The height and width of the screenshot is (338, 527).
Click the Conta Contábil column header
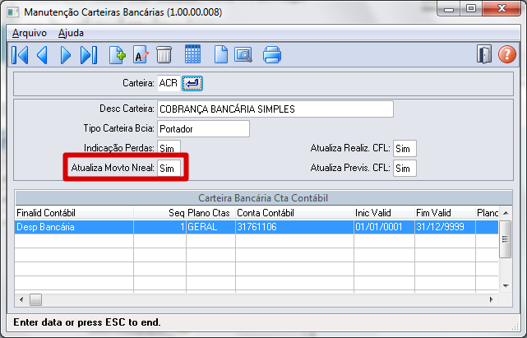(x=295, y=212)
